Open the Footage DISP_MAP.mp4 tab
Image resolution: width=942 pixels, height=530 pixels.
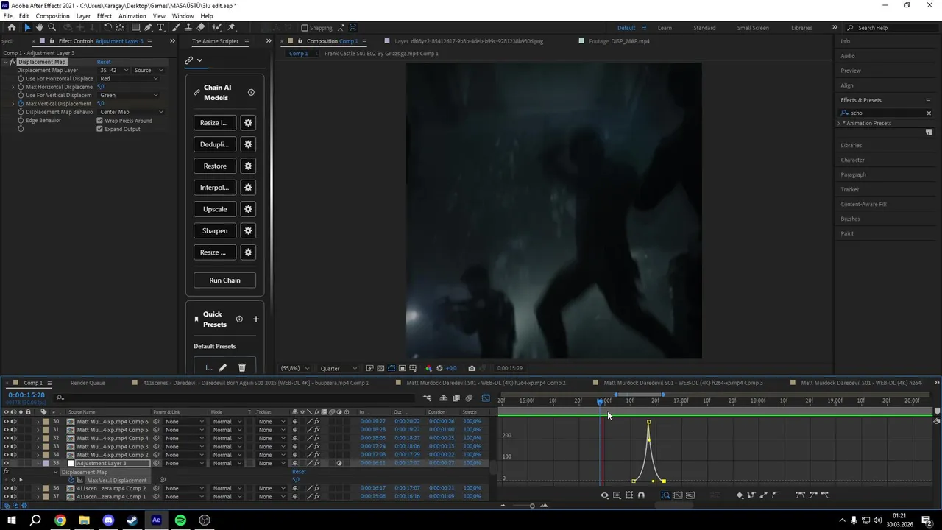tap(619, 41)
